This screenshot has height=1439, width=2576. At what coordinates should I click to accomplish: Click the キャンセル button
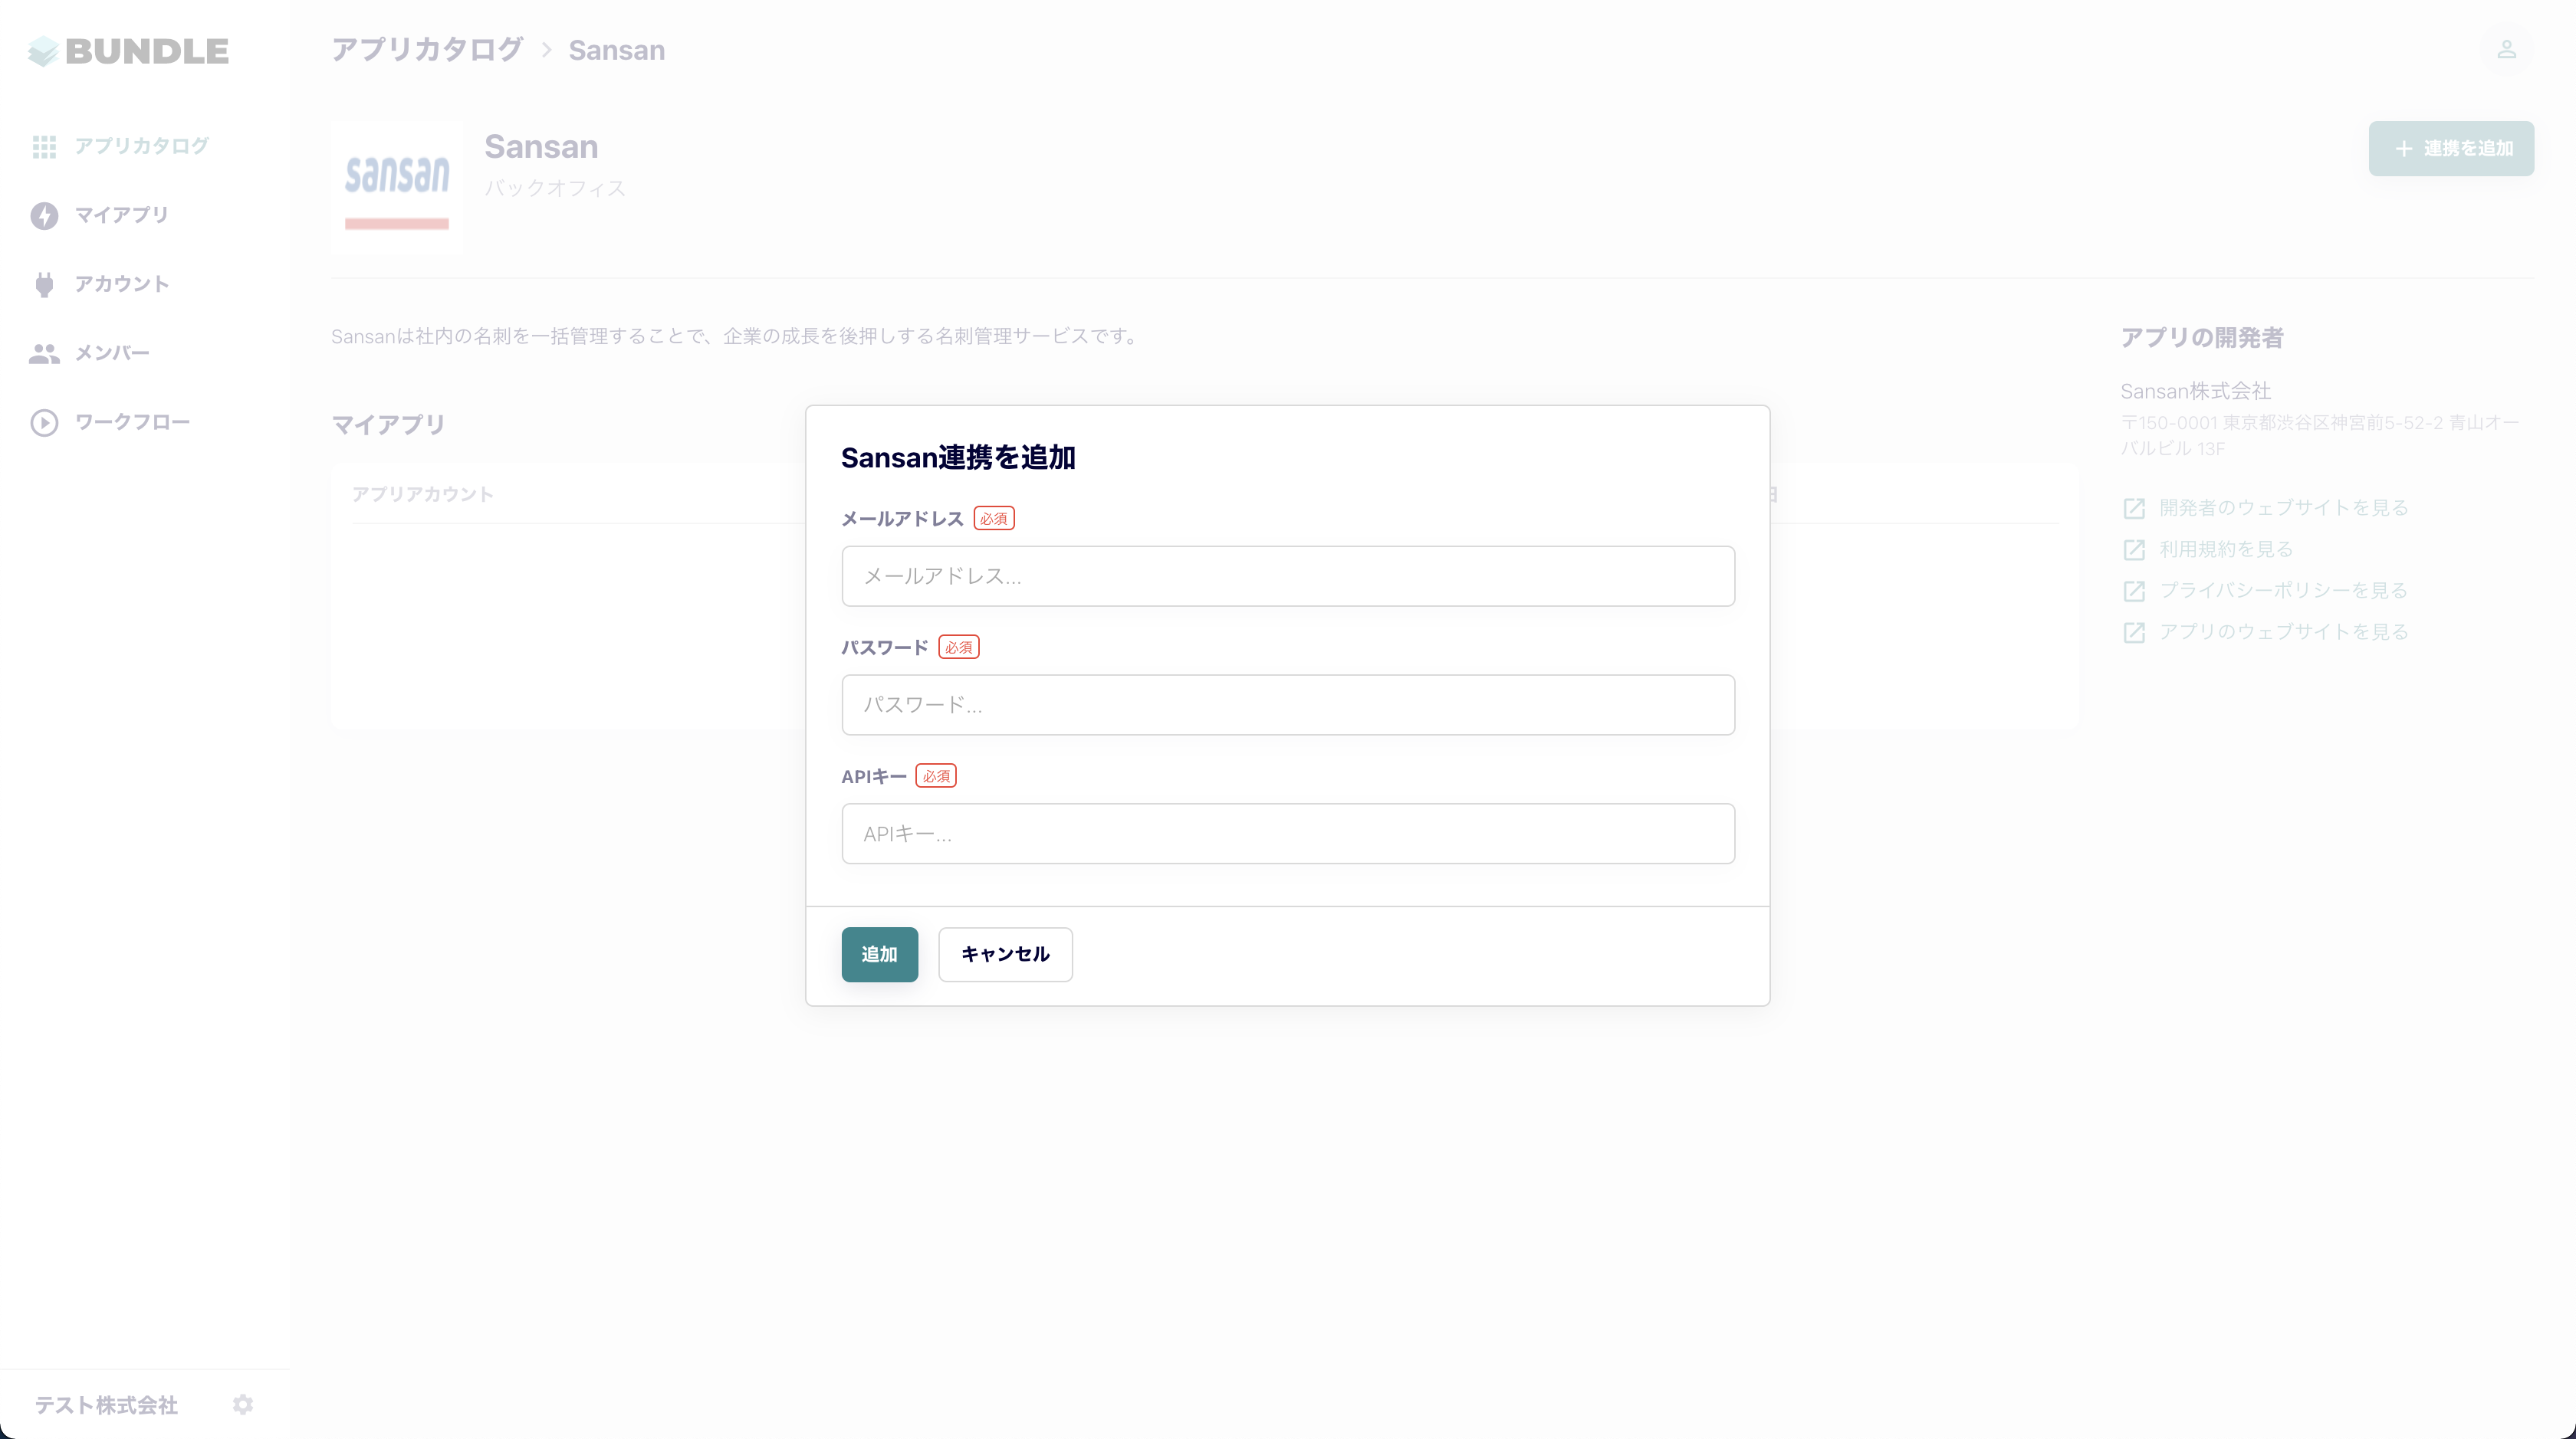click(1005, 954)
